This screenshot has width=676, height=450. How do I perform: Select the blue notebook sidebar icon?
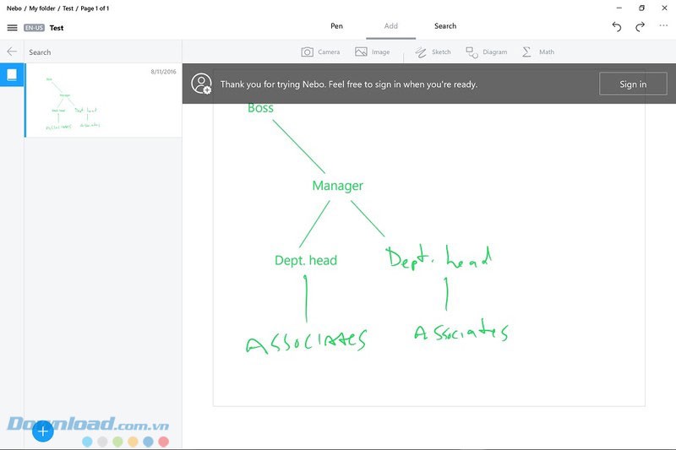coord(12,75)
